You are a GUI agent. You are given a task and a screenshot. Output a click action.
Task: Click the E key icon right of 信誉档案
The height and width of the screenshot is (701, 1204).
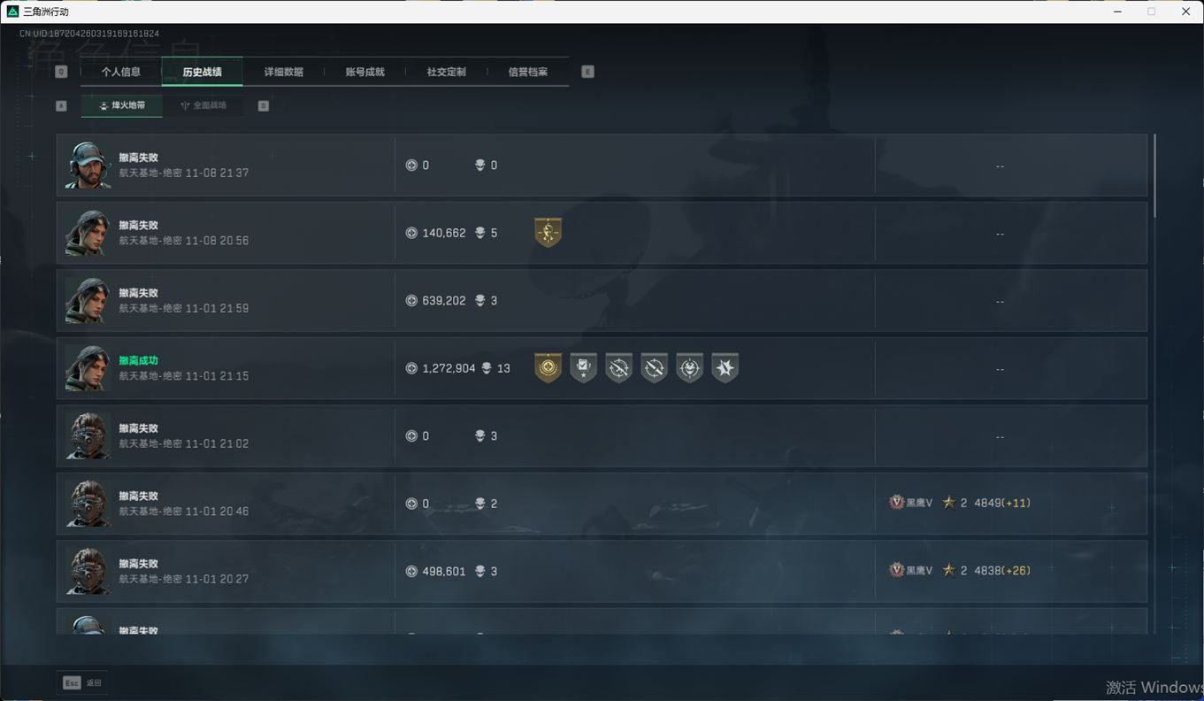point(587,72)
